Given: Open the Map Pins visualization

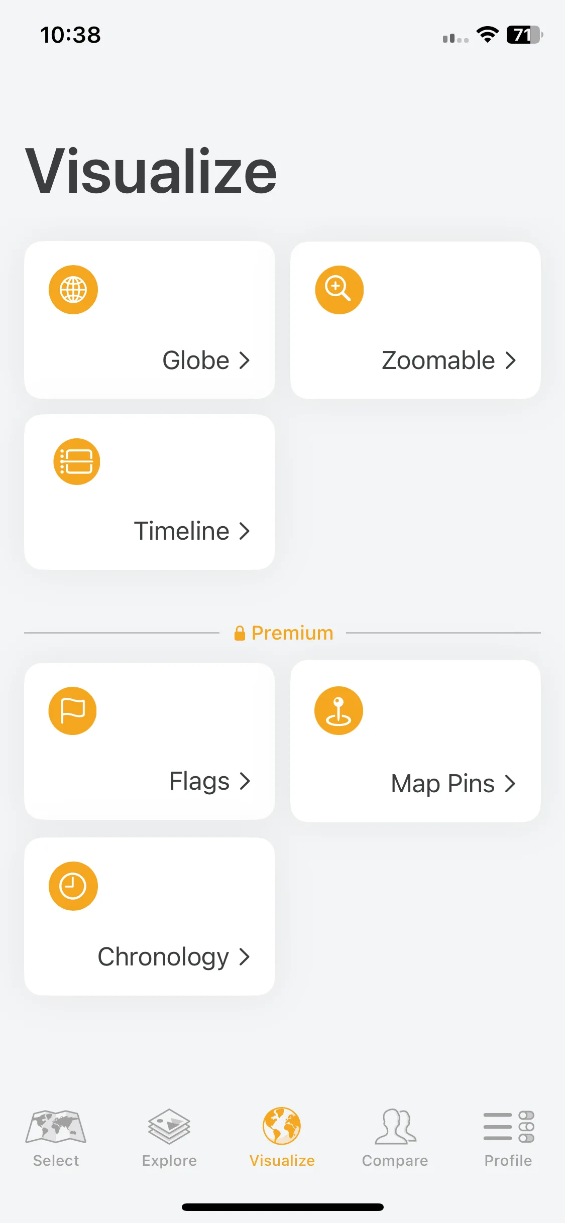Looking at the screenshot, I should coord(416,741).
